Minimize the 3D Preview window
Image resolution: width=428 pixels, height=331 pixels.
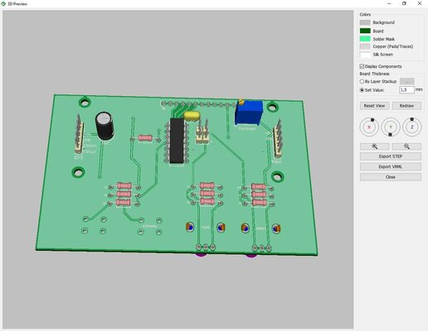click(x=389, y=3)
